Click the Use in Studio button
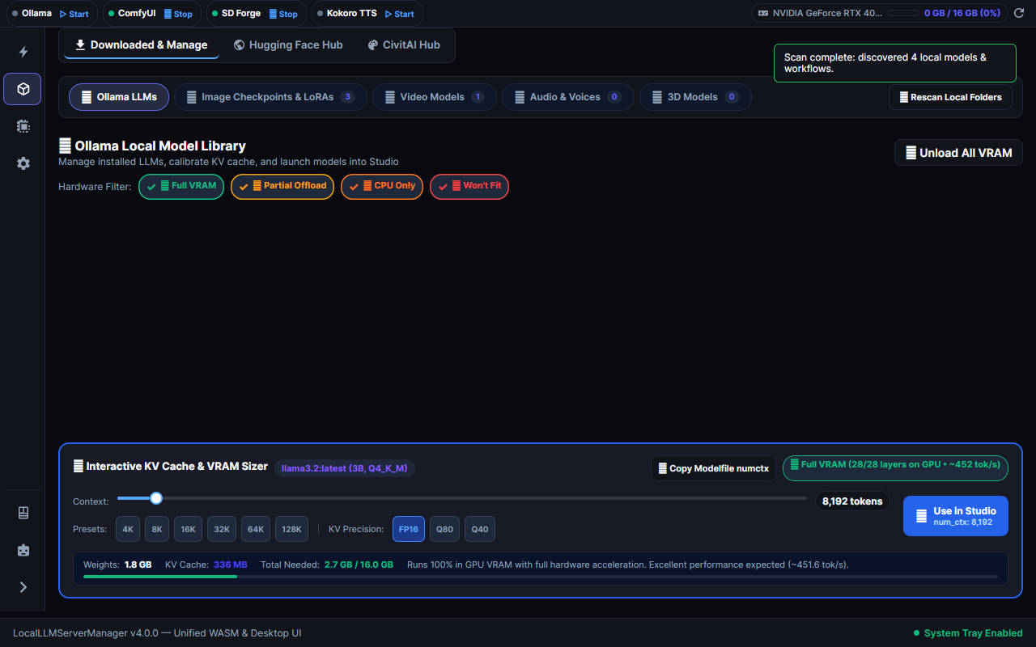The height and width of the screenshot is (647, 1036). 956,516
